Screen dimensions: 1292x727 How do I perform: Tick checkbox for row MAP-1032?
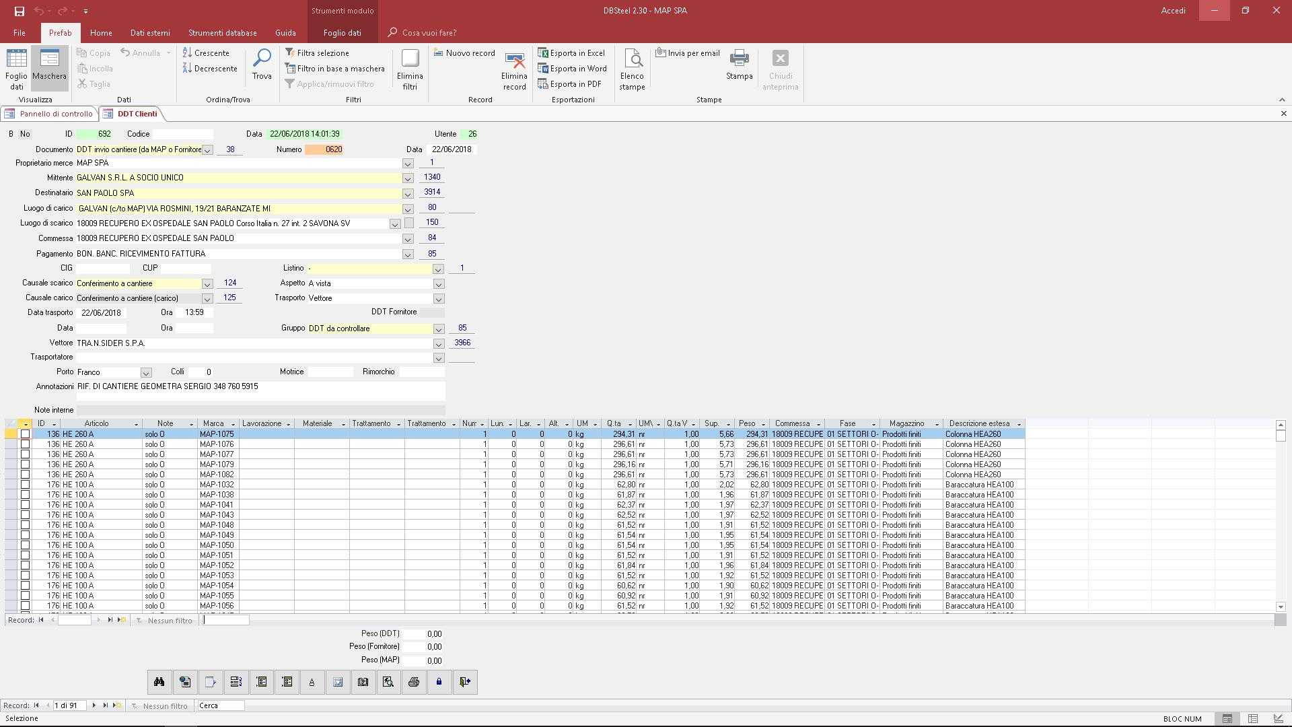tap(25, 485)
